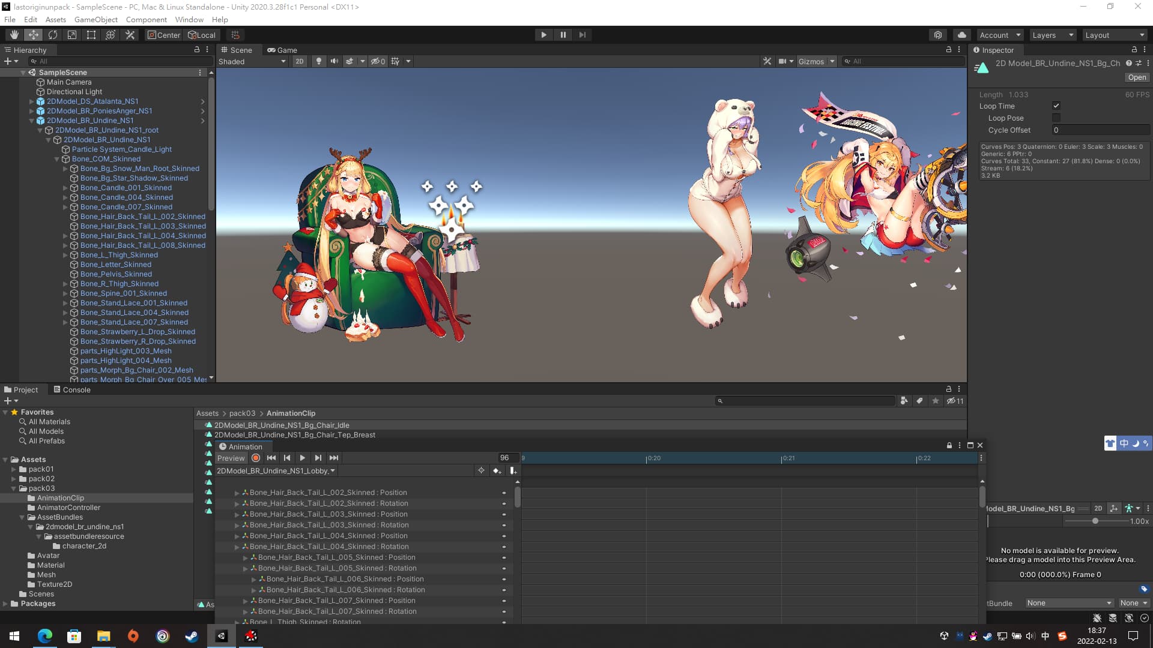The image size is (1153, 648).
Task: Toggle Preview mode in Animation window
Action: (231, 458)
